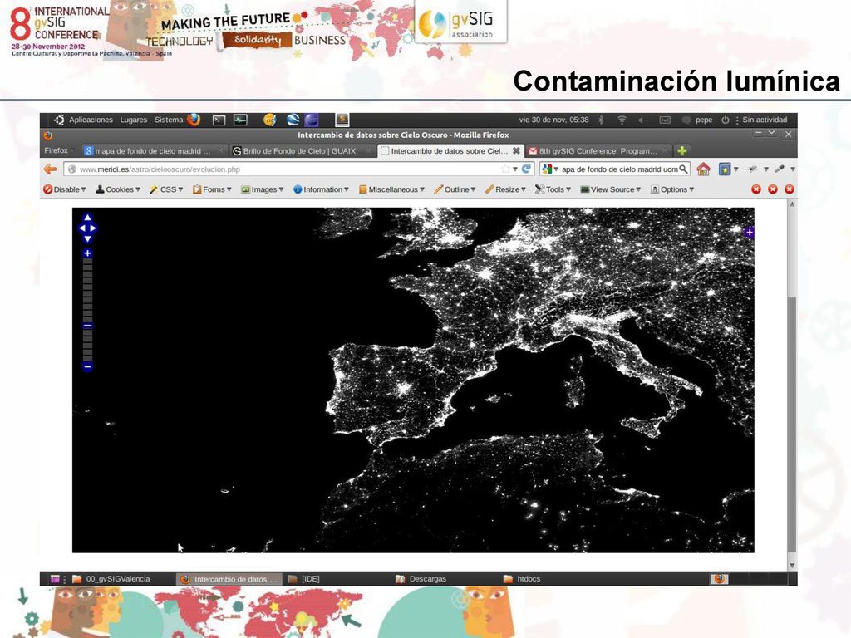The width and height of the screenshot is (851, 638).
Task: Zoom in on the map
Action: 87,253
